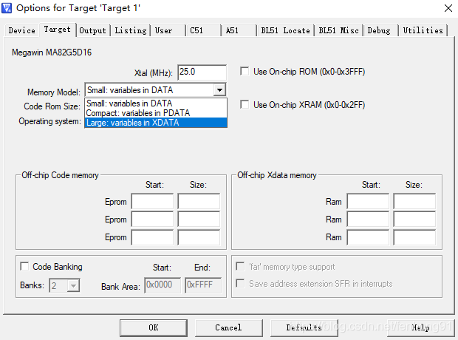Choose Large: variables in XDATA option
This screenshot has width=458, height=340.
[156, 123]
